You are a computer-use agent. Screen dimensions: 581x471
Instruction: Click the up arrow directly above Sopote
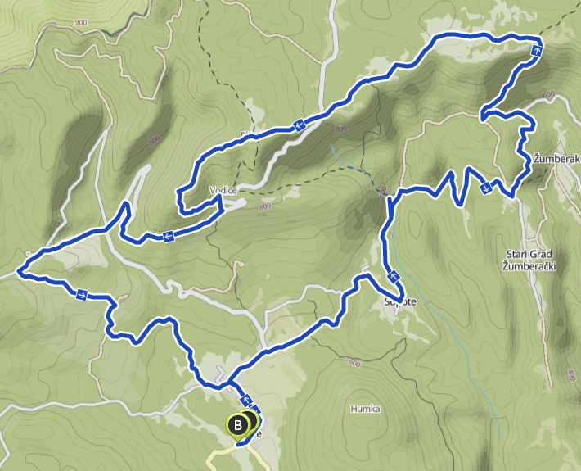[393, 276]
